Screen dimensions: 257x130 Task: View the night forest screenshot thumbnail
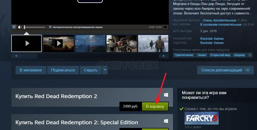(x=90, y=43)
